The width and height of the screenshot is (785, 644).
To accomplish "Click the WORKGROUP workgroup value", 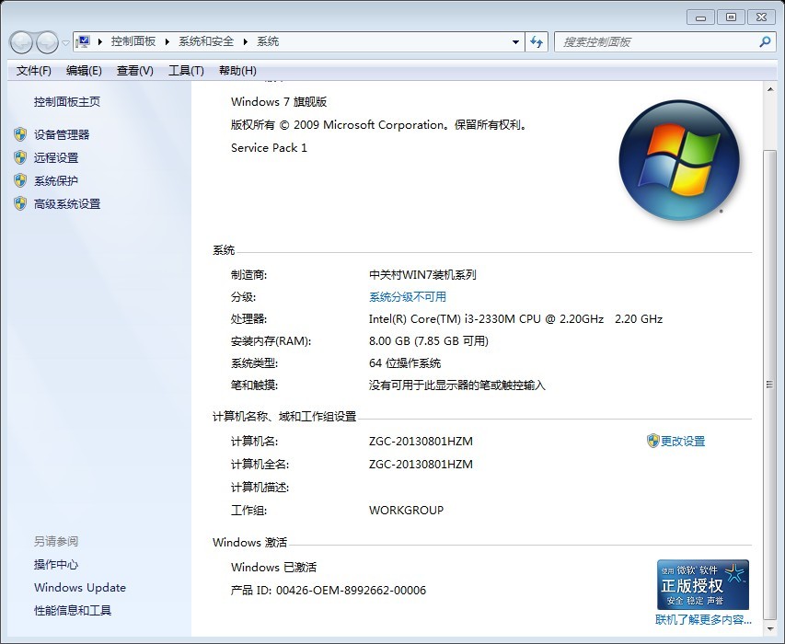I will [x=407, y=510].
